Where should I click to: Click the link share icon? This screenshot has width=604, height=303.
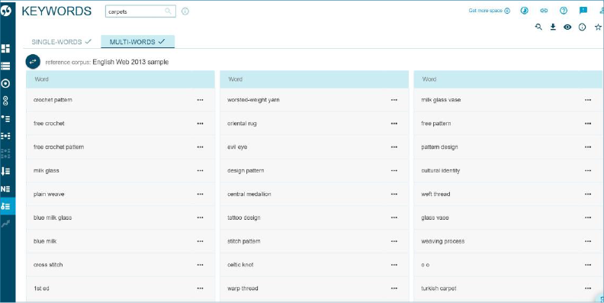point(544,11)
